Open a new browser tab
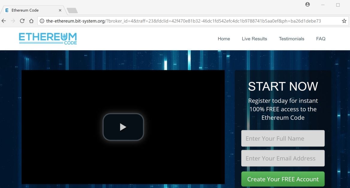Image resolution: width=350 pixels, height=188 pixels. point(72,10)
